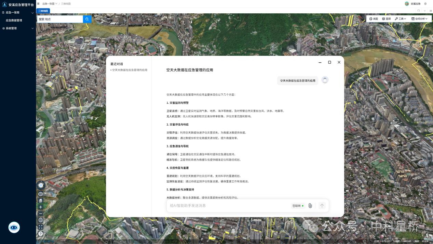Attach a file with paperclip icon
The image size is (433, 244).
click(x=310, y=206)
